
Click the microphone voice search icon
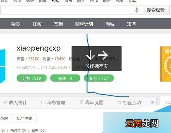[136, 10]
